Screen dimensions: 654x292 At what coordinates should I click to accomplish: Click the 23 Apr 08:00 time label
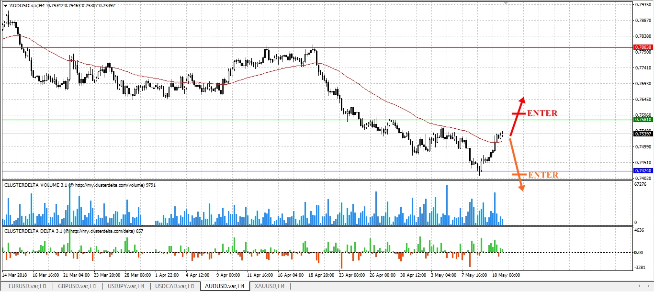pyautogui.click(x=353, y=275)
